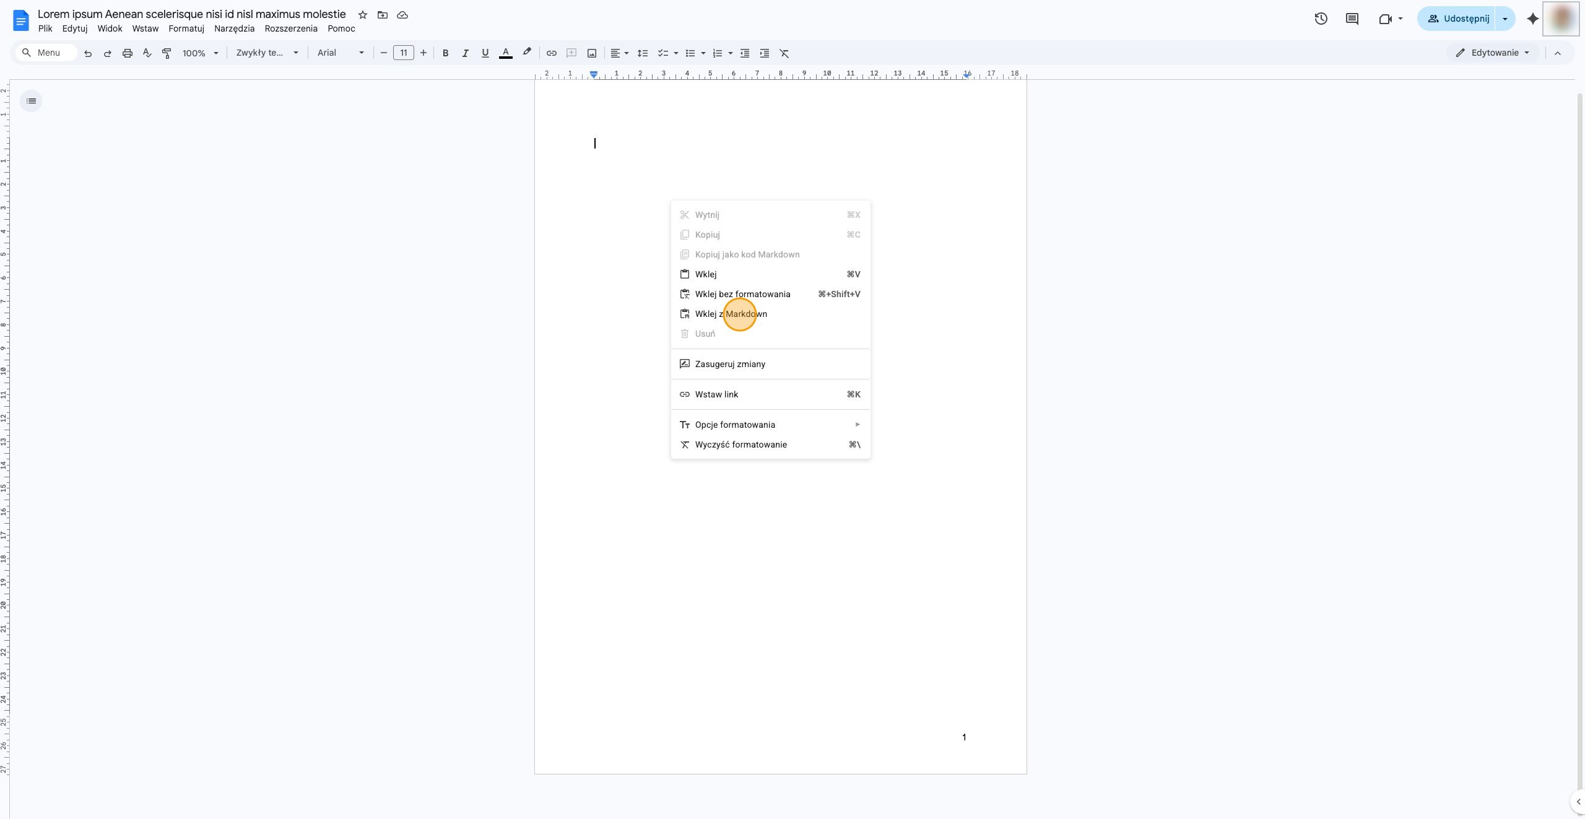Screen dimensions: 1585x819
Task: Expand Opcje formatowania submenu
Action: 771,425
